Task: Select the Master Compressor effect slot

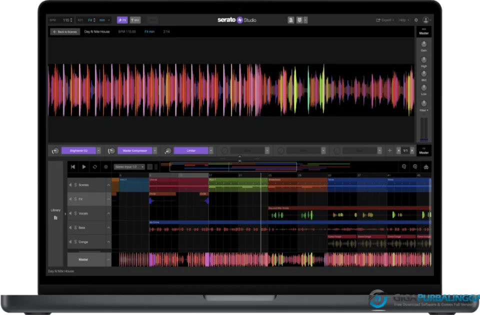Action: pos(135,151)
